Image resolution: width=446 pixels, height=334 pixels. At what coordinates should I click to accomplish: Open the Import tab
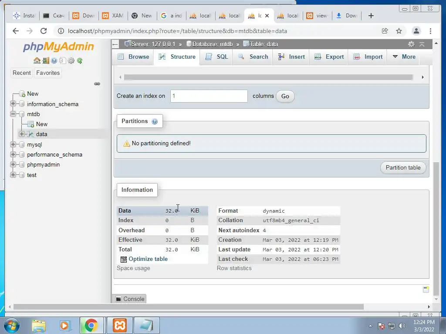pyautogui.click(x=368, y=57)
